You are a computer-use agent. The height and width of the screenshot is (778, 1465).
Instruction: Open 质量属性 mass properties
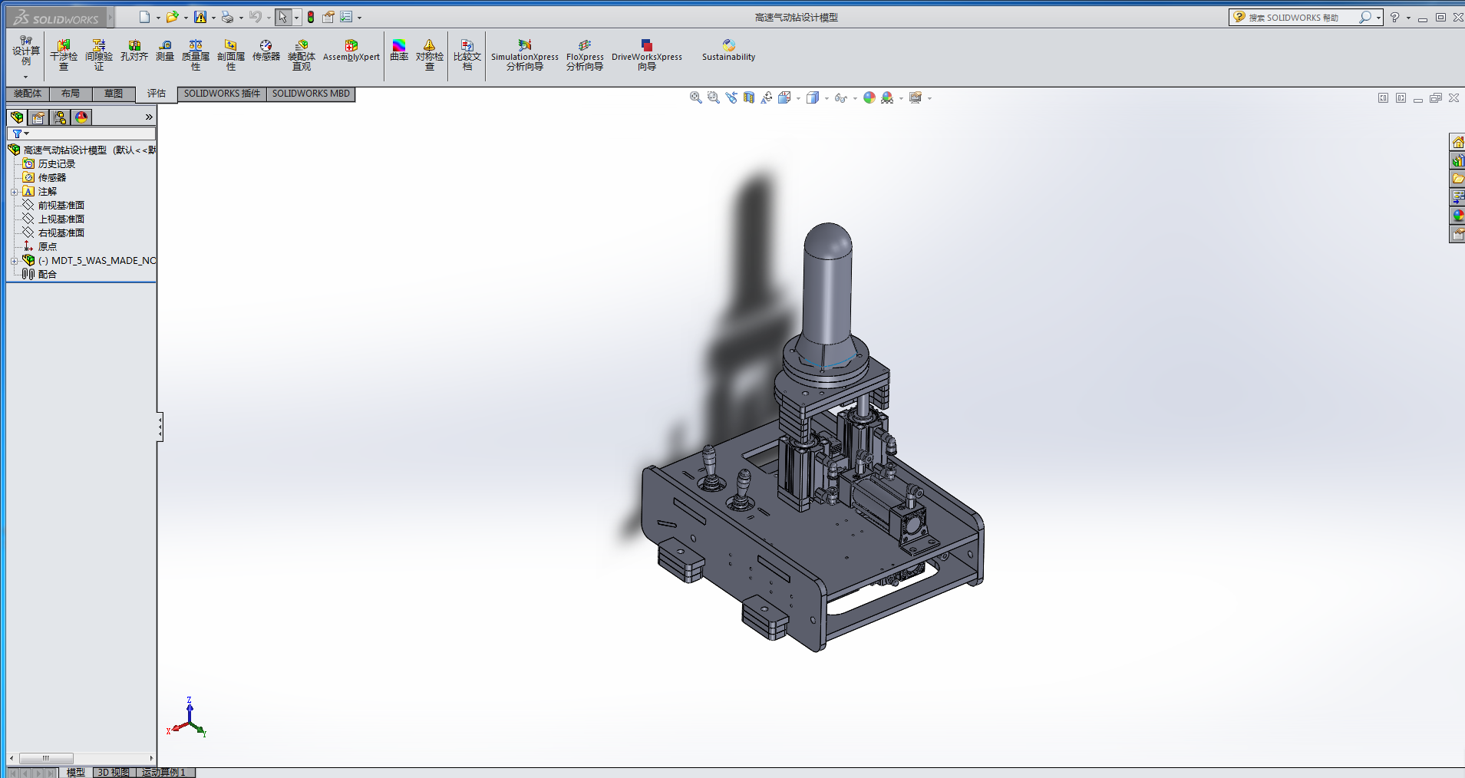click(196, 55)
